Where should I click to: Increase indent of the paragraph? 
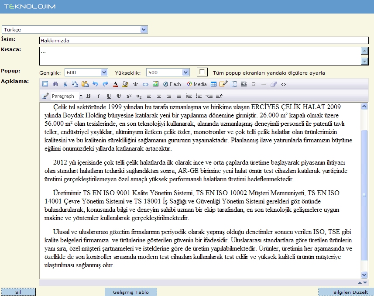tap(209, 96)
